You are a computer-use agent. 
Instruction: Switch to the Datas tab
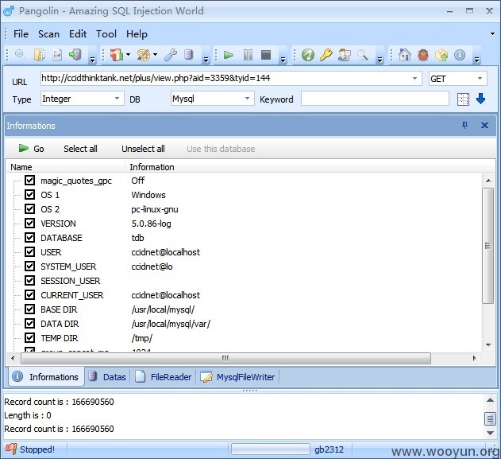pyautogui.click(x=108, y=377)
